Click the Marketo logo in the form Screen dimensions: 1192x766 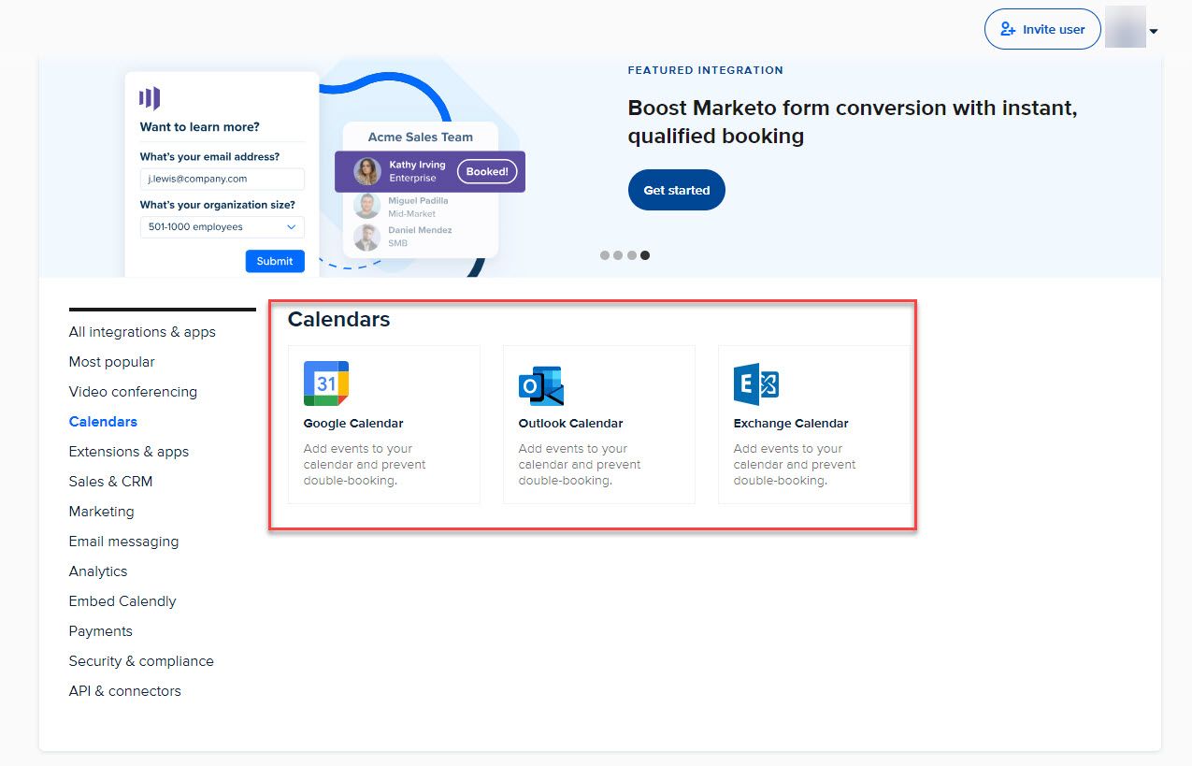pos(150,98)
